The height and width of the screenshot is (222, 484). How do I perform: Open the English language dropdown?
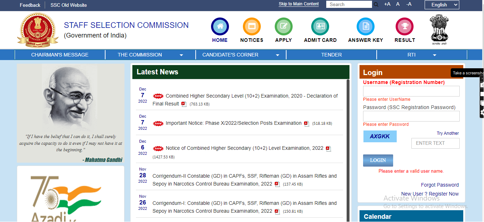442,5
